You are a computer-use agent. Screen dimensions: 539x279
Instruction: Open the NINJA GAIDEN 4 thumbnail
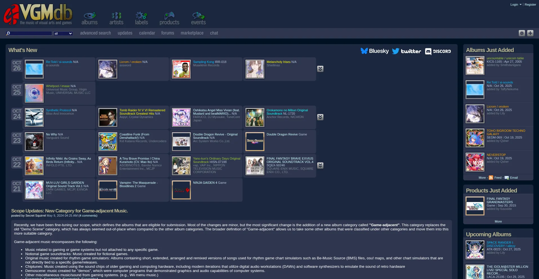tap(181, 190)
